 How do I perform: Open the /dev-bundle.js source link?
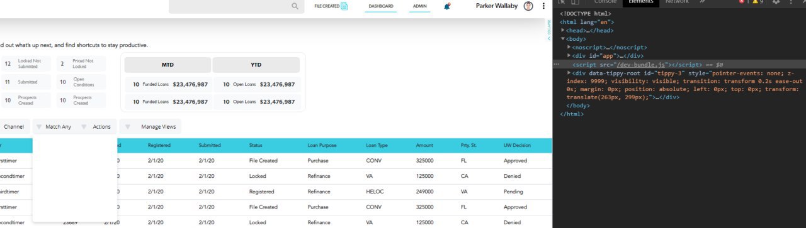tap(640, 64)
